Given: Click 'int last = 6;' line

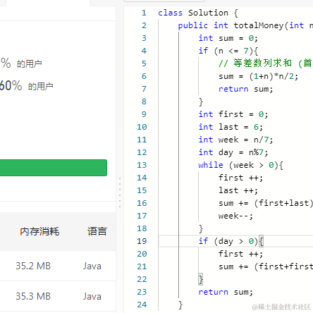Looking at the screenshot, I should click(x=231, y=127).
